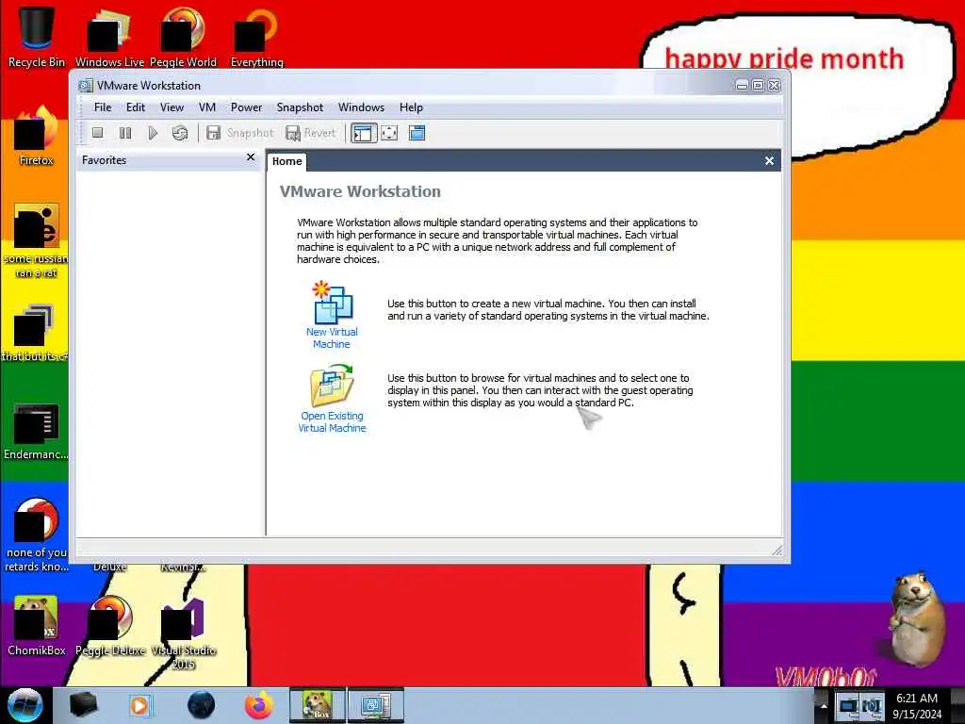Click the Open Existing Virtual Machine link text
The image size is (965, 724).
tap(332, 422)
